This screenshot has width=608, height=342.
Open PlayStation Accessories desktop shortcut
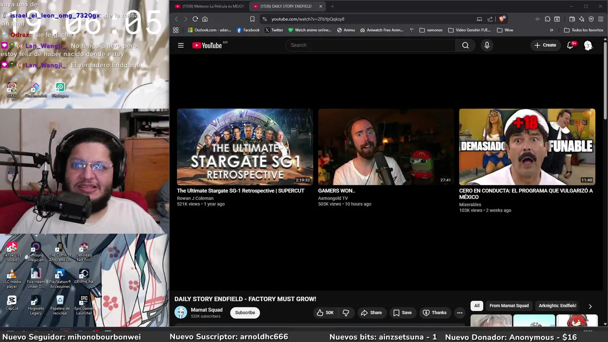pyautogui.click(x=60, y=279)
